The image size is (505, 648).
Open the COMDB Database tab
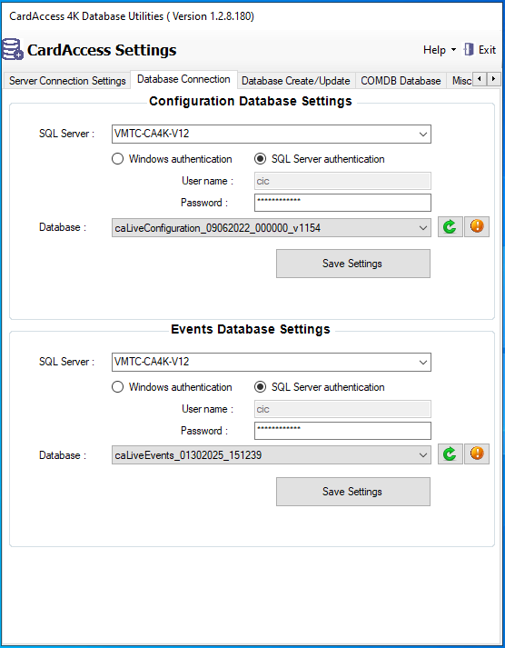[401, 81]
